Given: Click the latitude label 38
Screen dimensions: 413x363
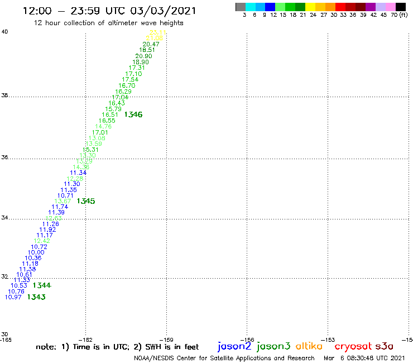Looking at the screenshot, I should pos(4,95).
